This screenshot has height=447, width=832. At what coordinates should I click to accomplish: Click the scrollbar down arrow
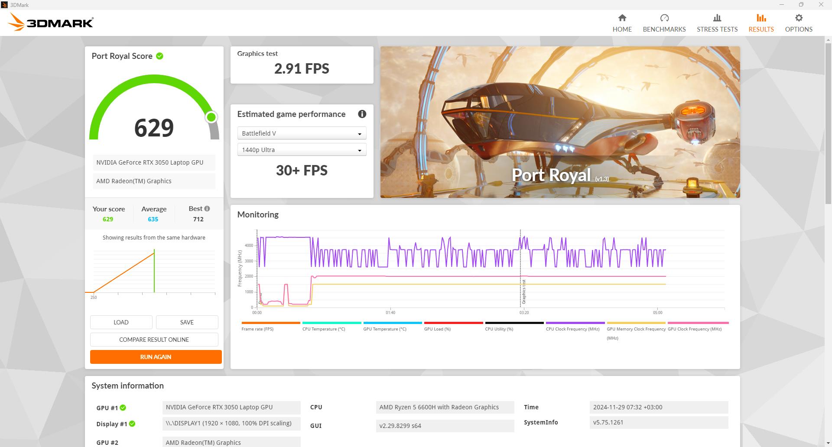tap(828, 443)
